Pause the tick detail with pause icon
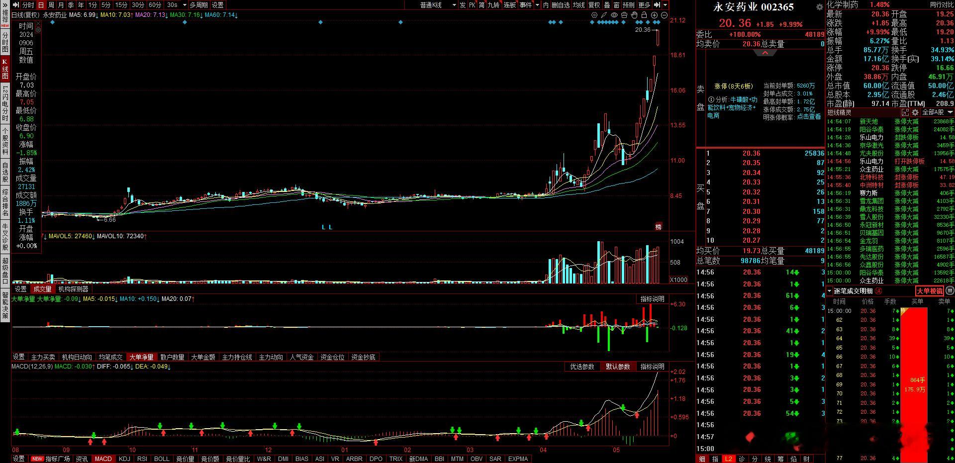 click(950, 291)
